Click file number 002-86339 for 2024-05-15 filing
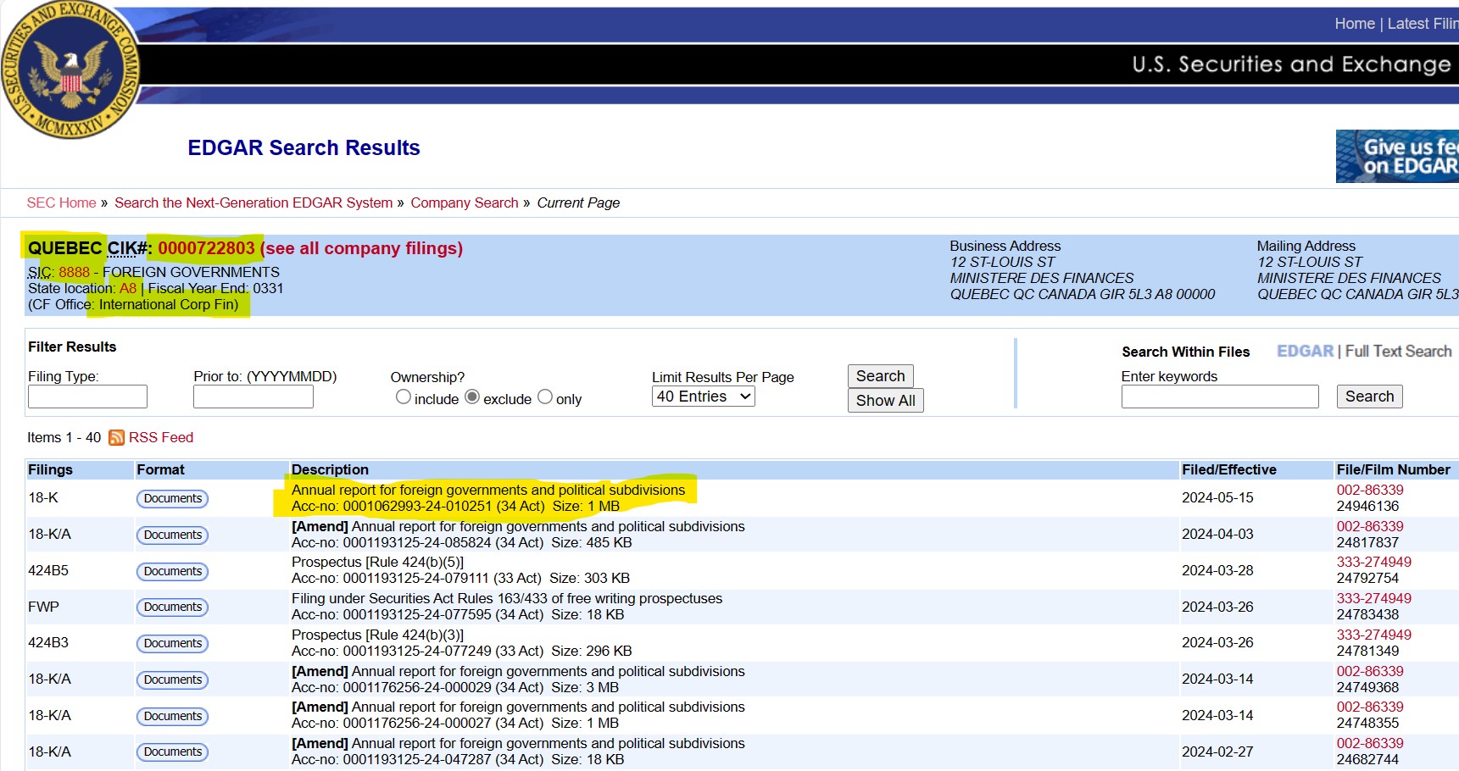The width and height of the screenshot is (1459, 771). tap(1370, 491)
